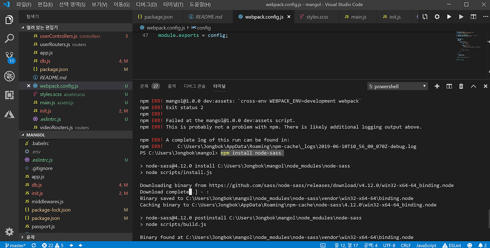Screen dimensions: 490x248
Task: Split the terminal pane
Action: coord(449,86)
